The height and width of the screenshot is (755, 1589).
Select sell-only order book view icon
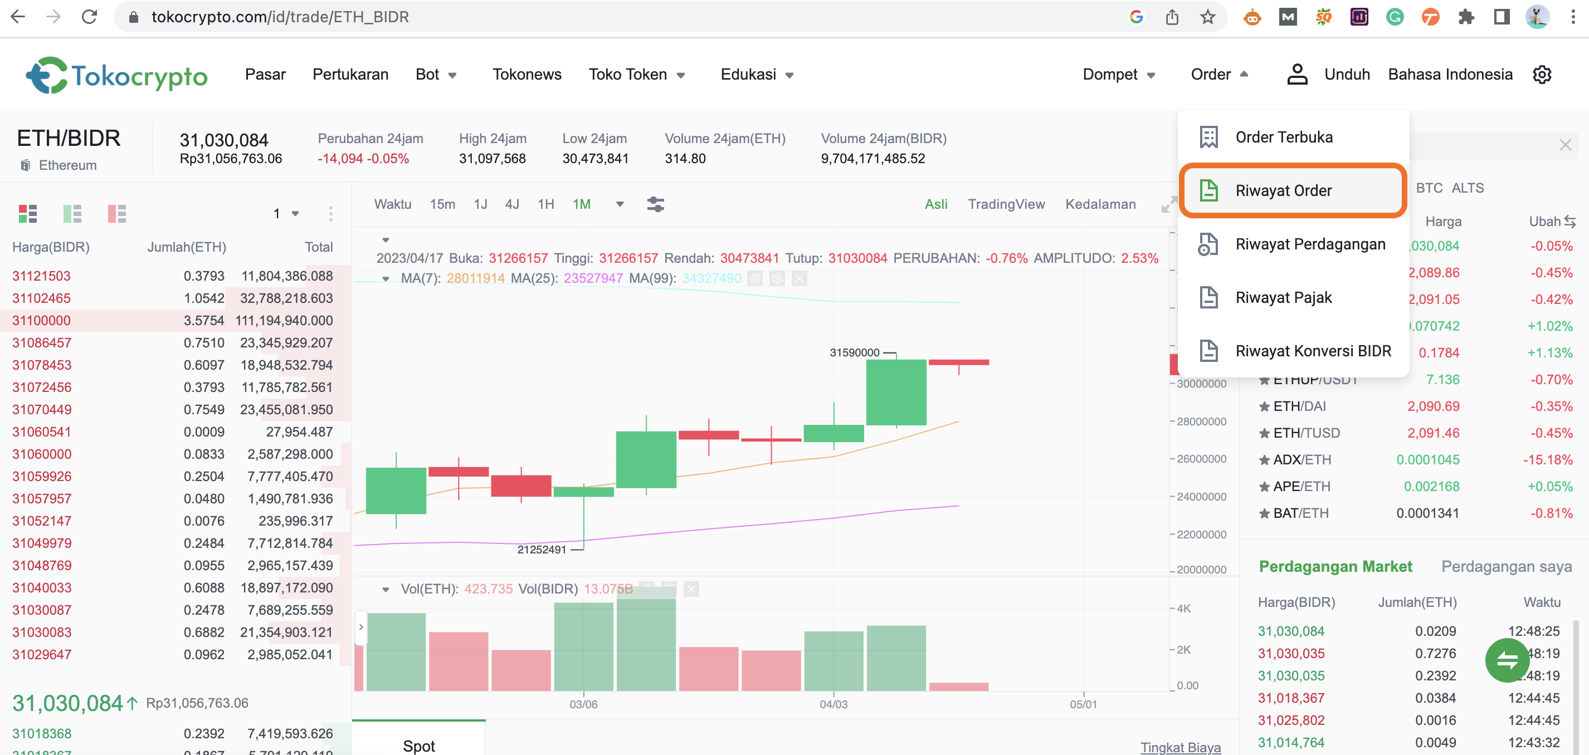point(116,213)
